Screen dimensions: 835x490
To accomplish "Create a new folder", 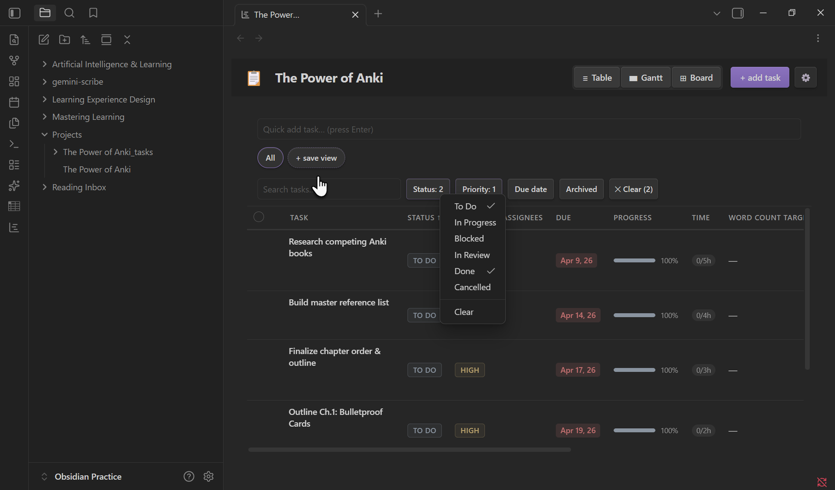I will (x=65, y=39).
